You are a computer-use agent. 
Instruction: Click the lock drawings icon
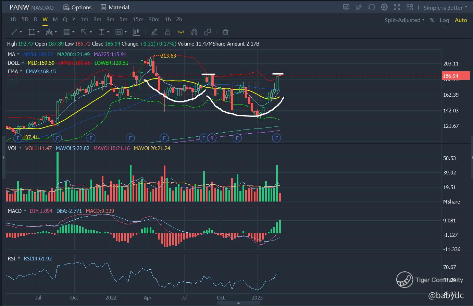167,32
